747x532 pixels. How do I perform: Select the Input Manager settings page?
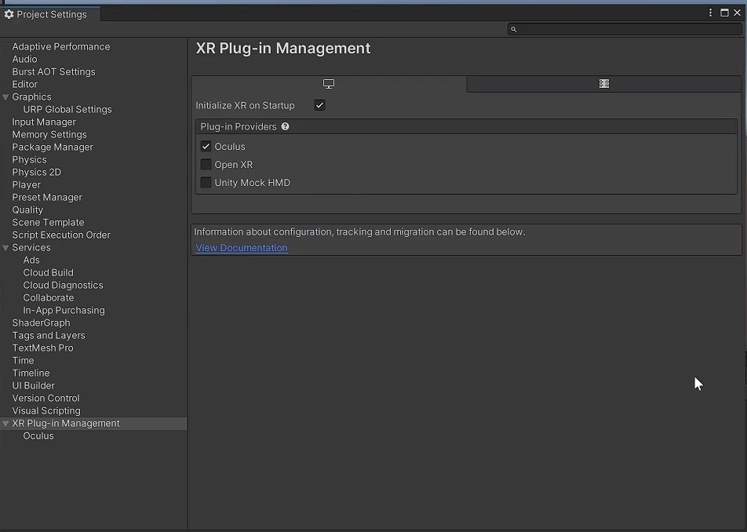[x=44, y=122]
